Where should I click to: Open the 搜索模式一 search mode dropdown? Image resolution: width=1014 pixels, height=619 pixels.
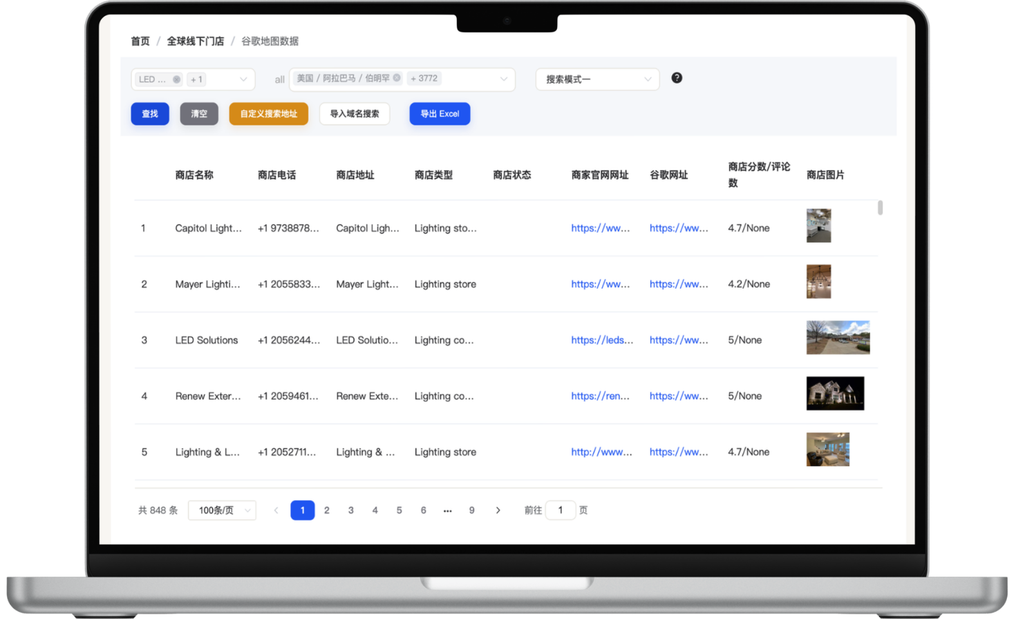pos(597,79)
